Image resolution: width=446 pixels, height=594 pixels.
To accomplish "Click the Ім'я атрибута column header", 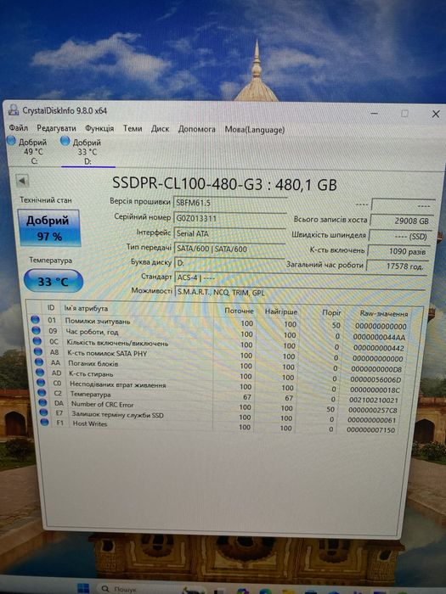I will [86, 308].
